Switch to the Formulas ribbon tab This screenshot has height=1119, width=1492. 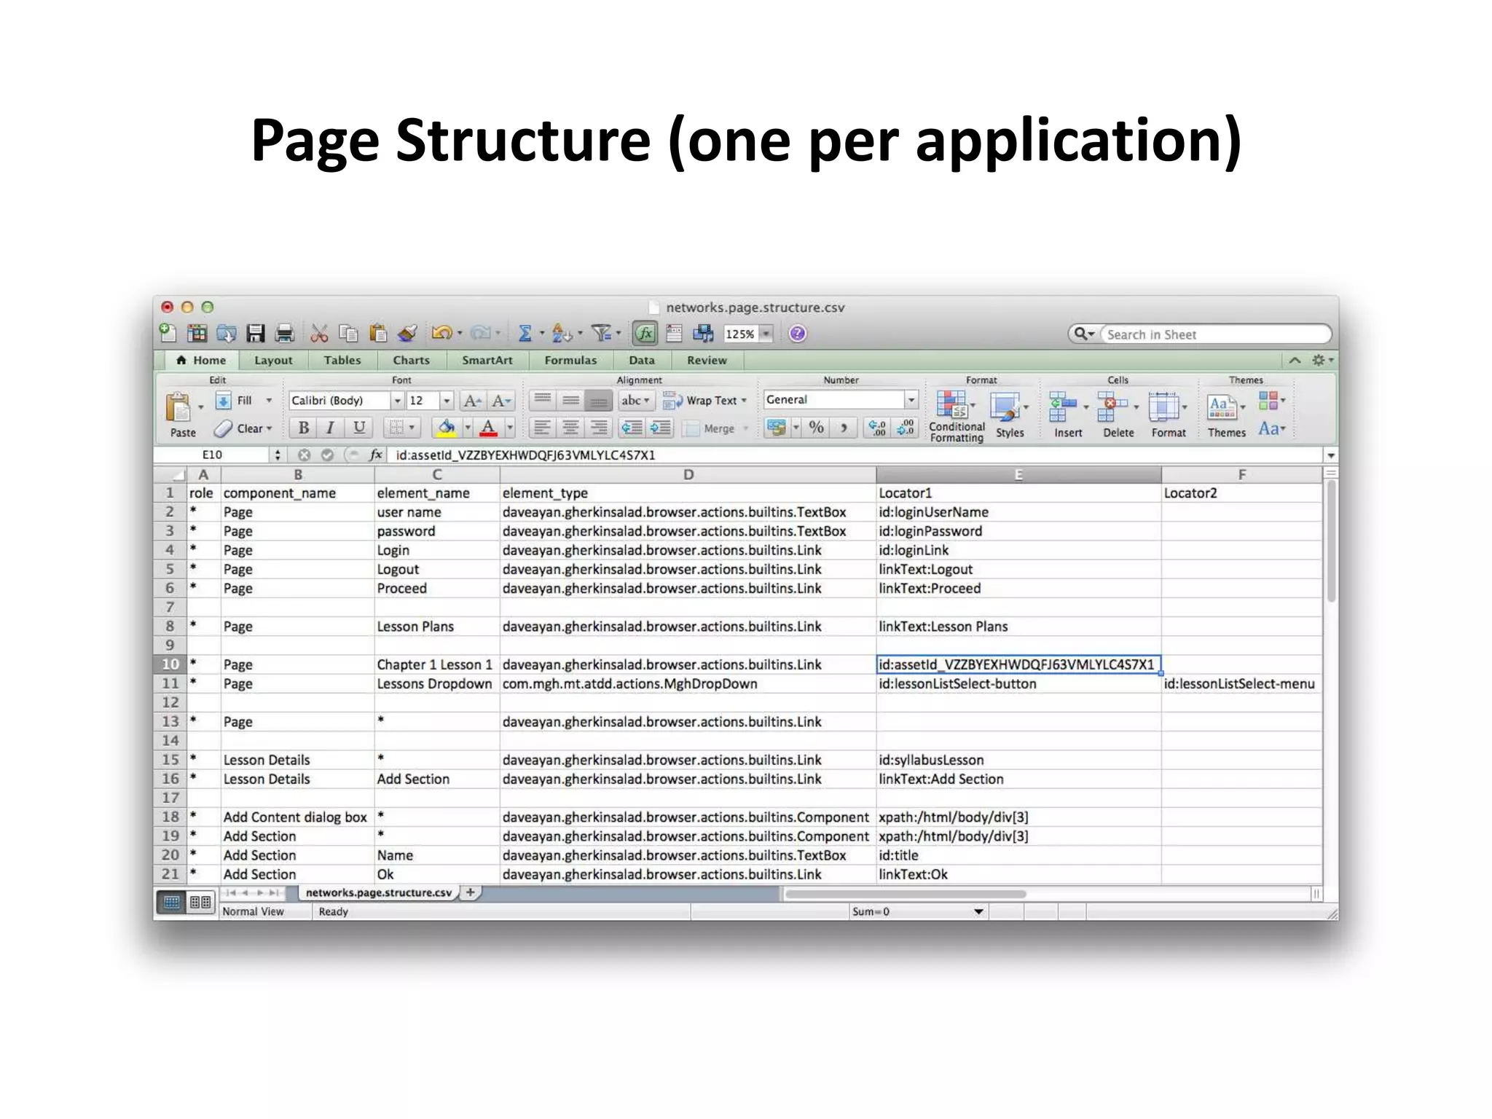(x=570, y=360)
